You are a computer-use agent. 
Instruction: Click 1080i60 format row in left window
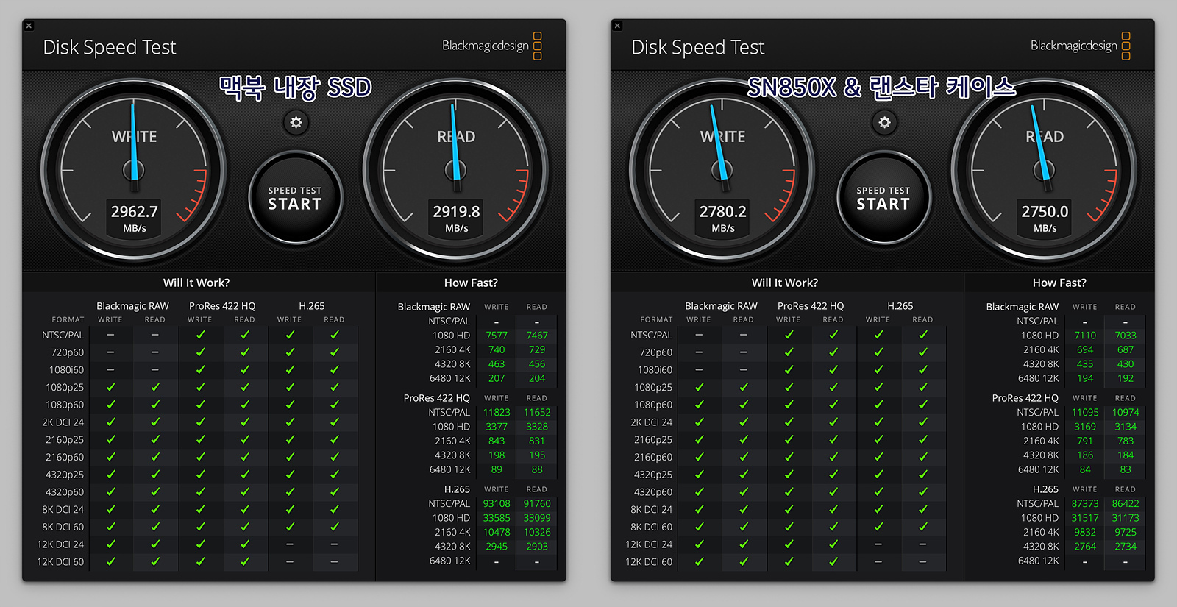(196, 370)
